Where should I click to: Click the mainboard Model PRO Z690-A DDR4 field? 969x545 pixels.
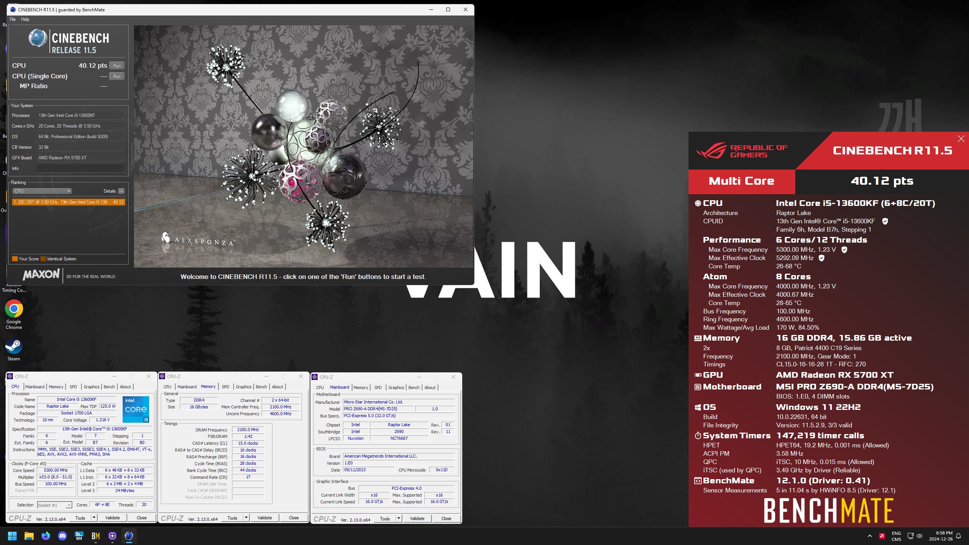point(378,409)
